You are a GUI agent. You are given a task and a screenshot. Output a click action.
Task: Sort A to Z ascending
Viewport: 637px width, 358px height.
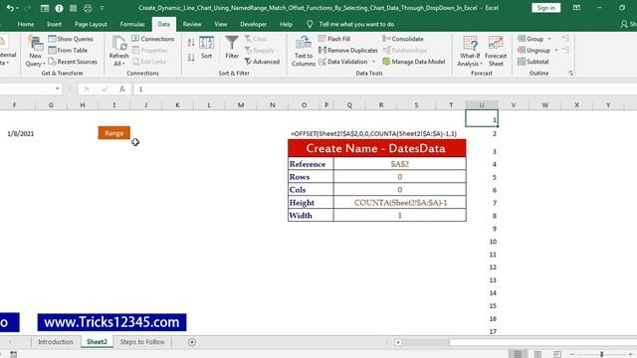(x=191, y=42)
